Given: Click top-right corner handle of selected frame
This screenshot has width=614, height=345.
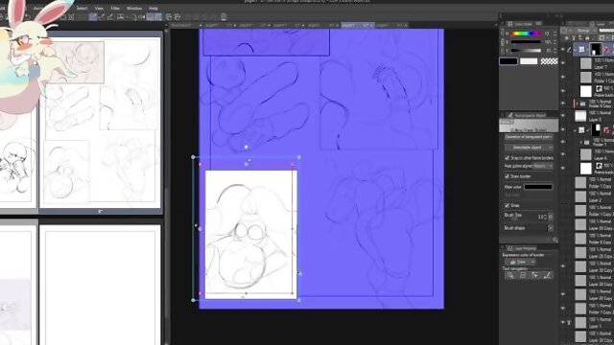Looking at the screenshot, I should [x=299, y=157].
